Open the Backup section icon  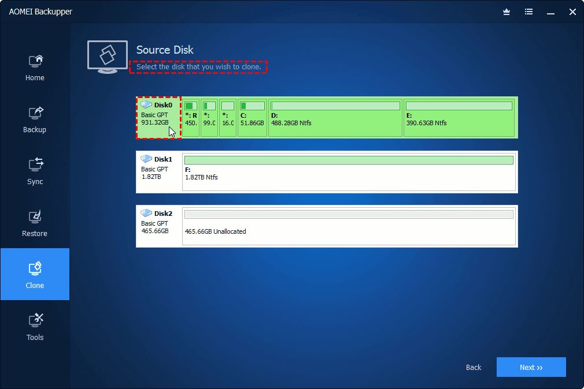tap(35, 113)
